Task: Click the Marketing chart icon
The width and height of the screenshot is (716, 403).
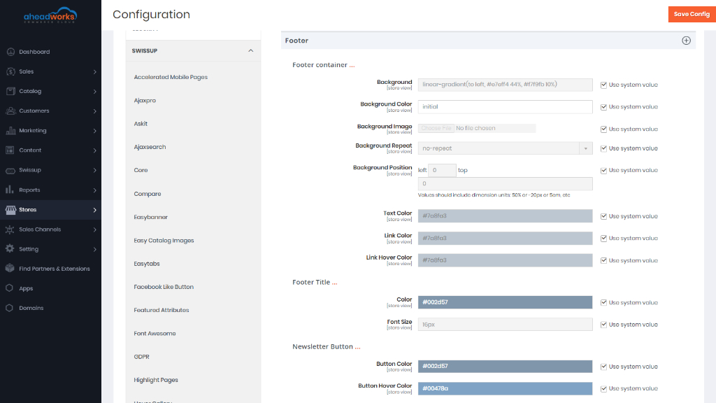Action: click(10, 130)
